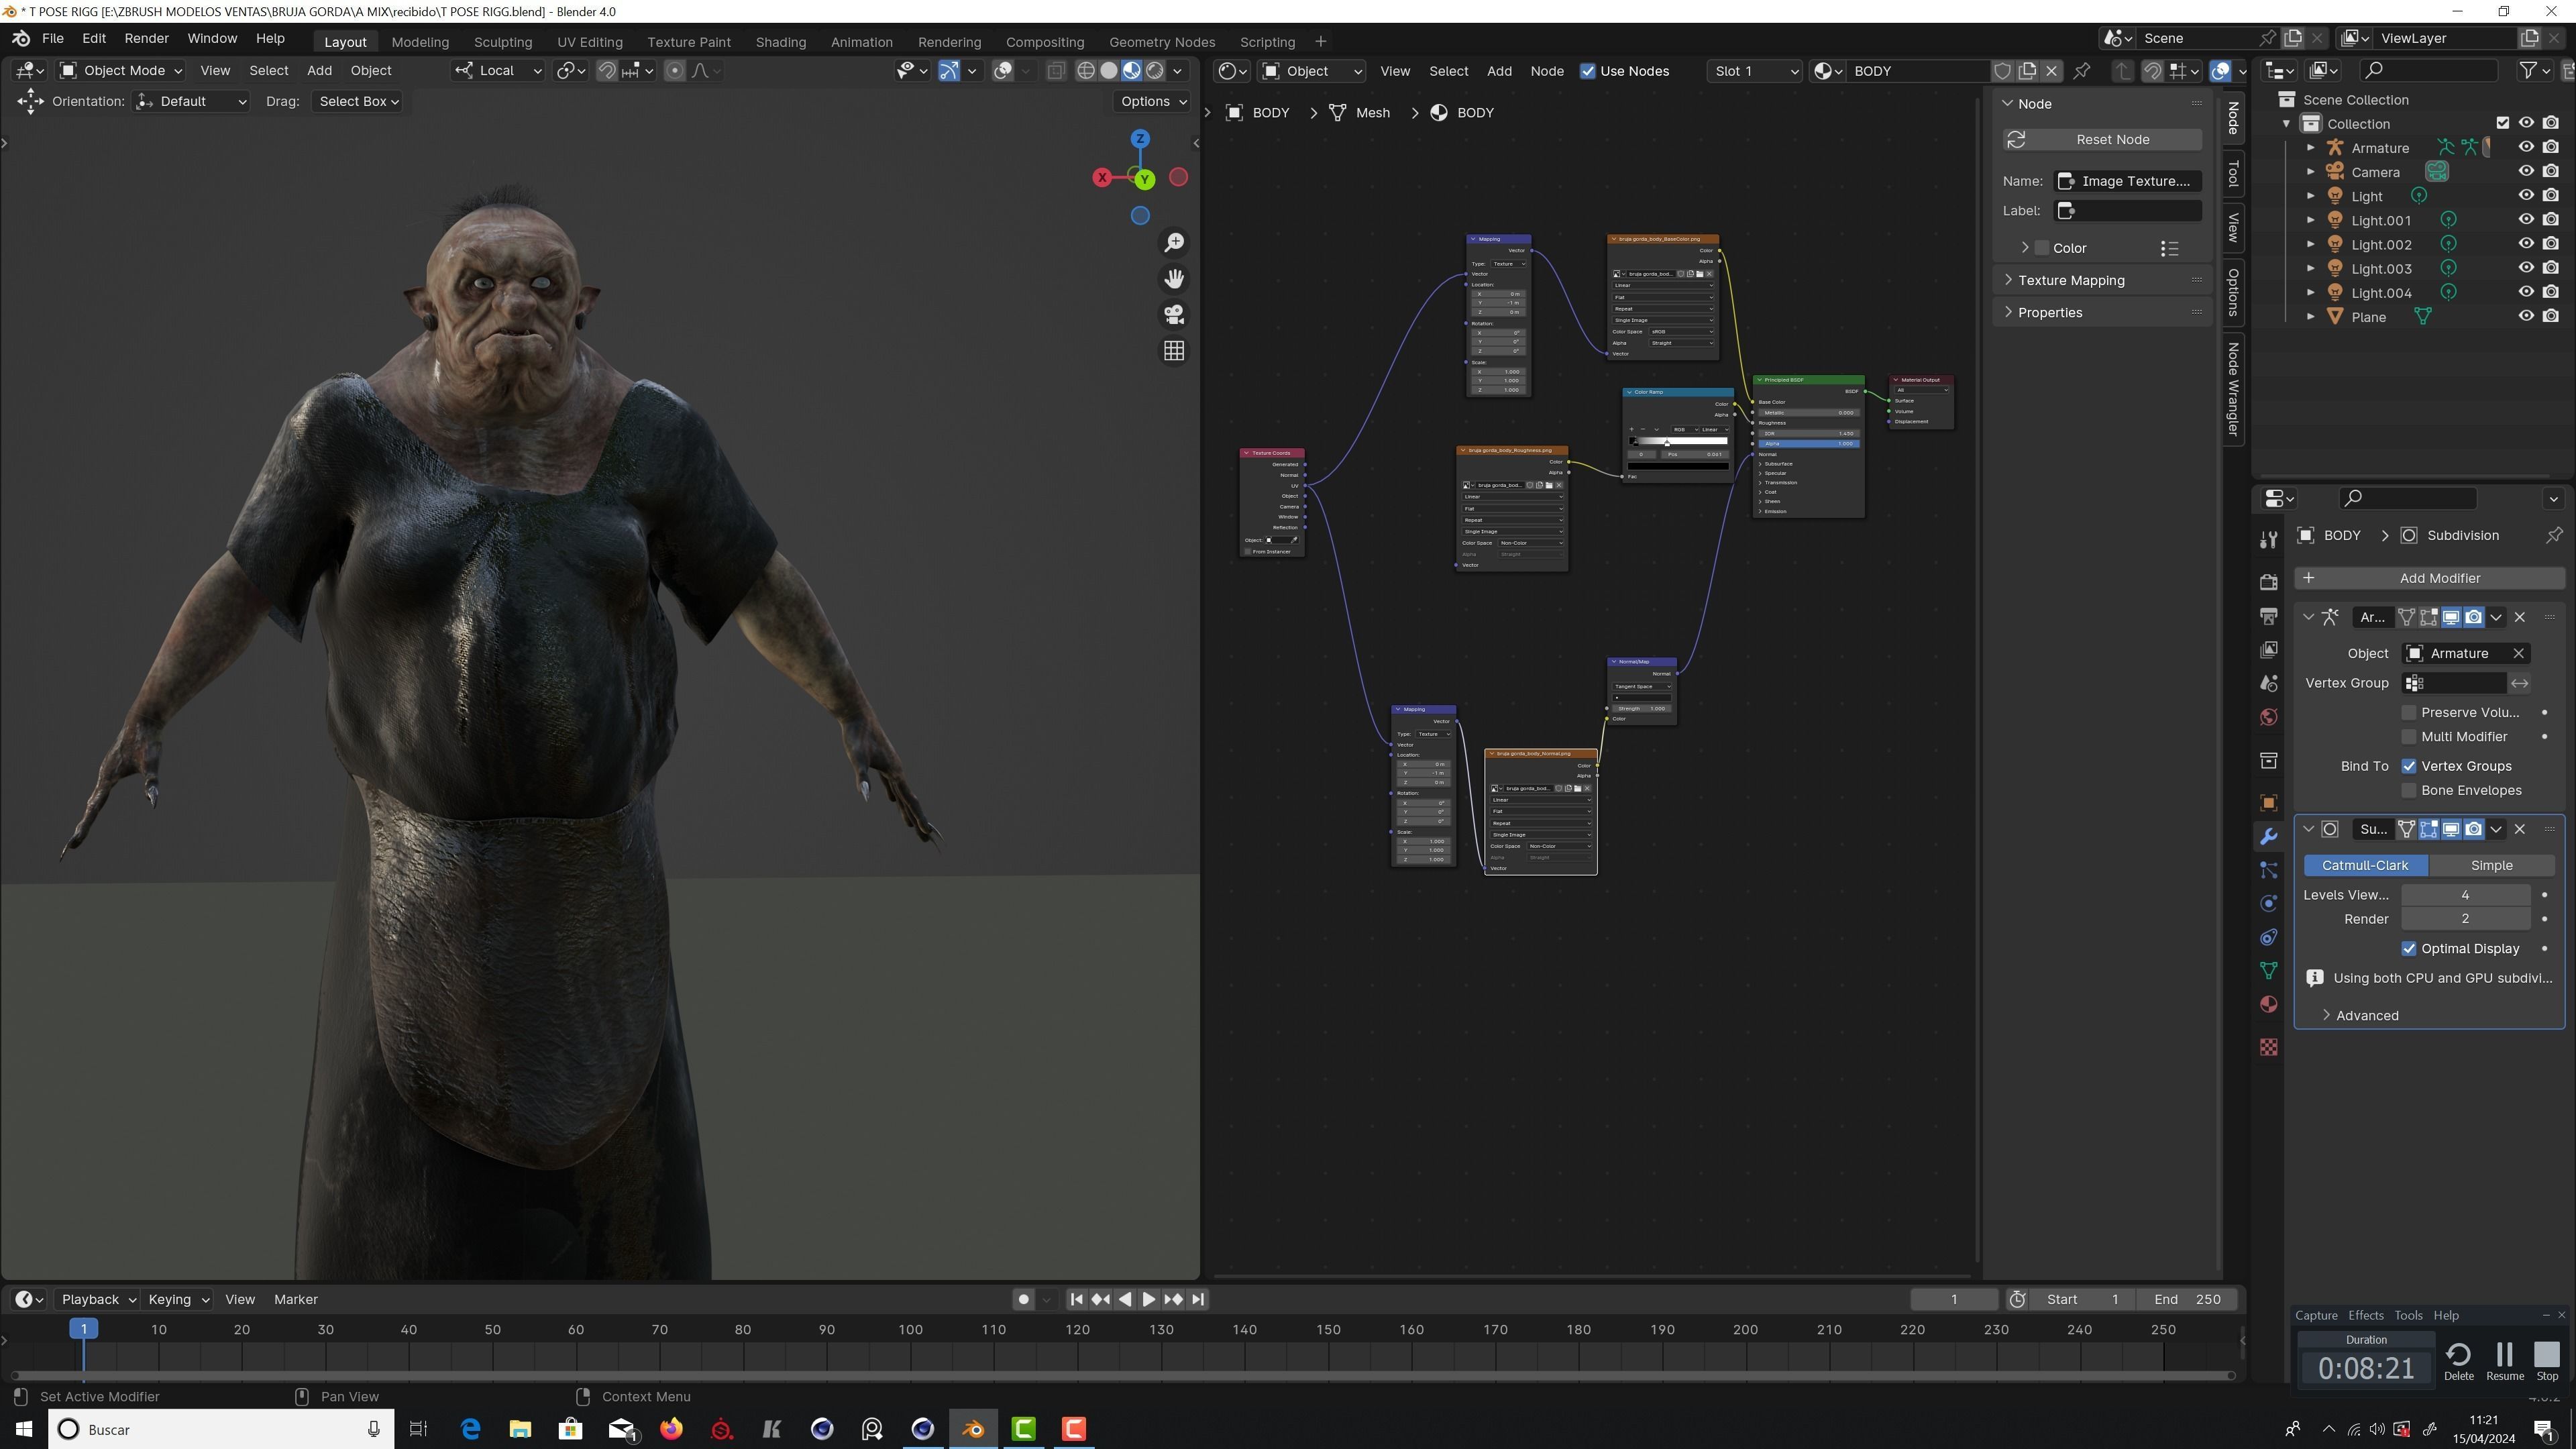Hide the Armature in the outliner
2576x1449 pixels.
2526,147
